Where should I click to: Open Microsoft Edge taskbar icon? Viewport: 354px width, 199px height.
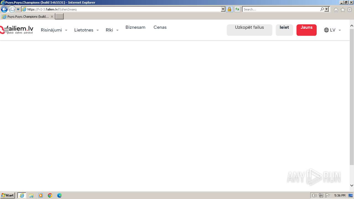pyautogui.click(x=59, y=195)
